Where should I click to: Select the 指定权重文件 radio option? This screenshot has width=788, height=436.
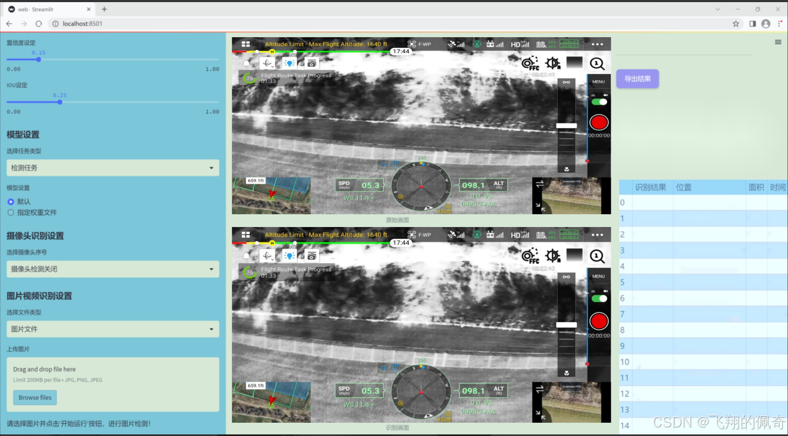[x=11, y=212]
